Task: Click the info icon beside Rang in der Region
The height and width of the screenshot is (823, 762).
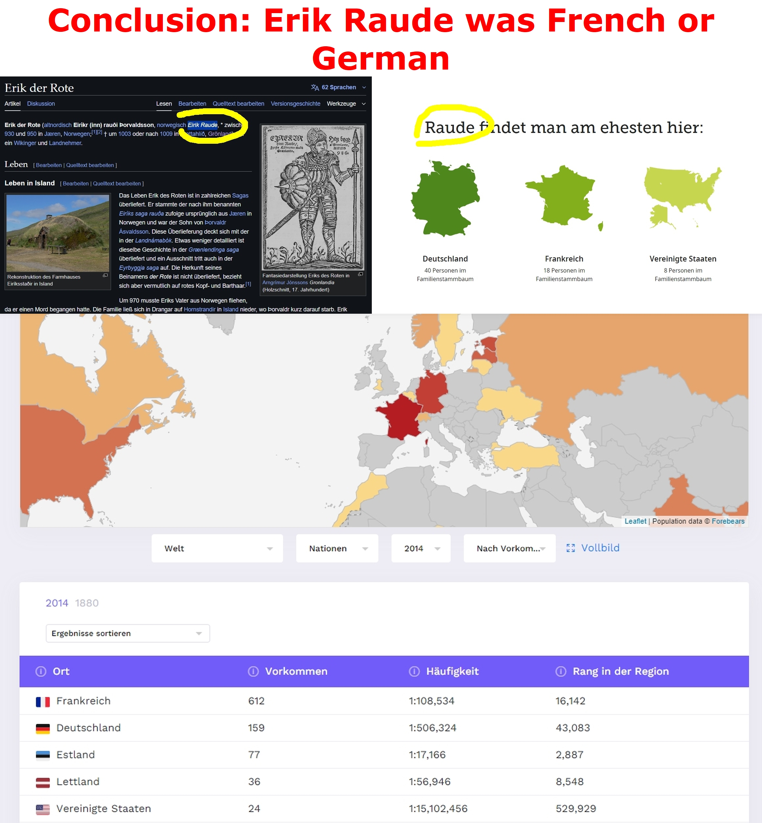Action: point(561,671)
